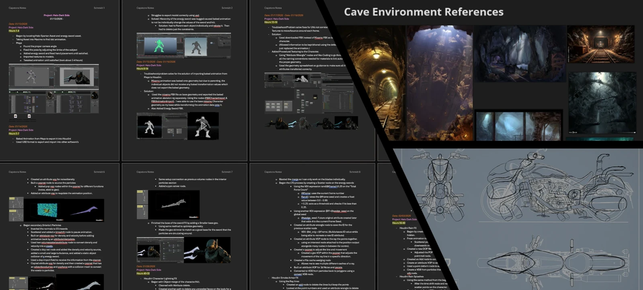Open the blue misty cave reference image
This screenshot has width=643, height=290.
[x=519, y=54]
